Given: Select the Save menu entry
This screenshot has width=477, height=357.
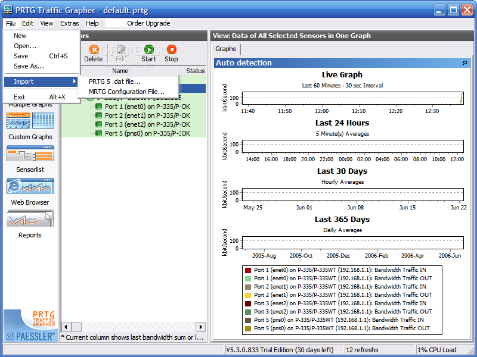Looking at the screenshot, I should tap(42, 56).
